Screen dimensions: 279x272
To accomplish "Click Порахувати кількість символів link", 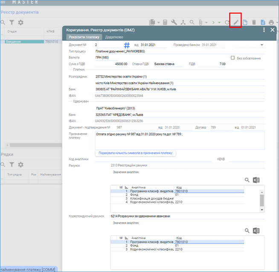I will (x=136, y=153).
